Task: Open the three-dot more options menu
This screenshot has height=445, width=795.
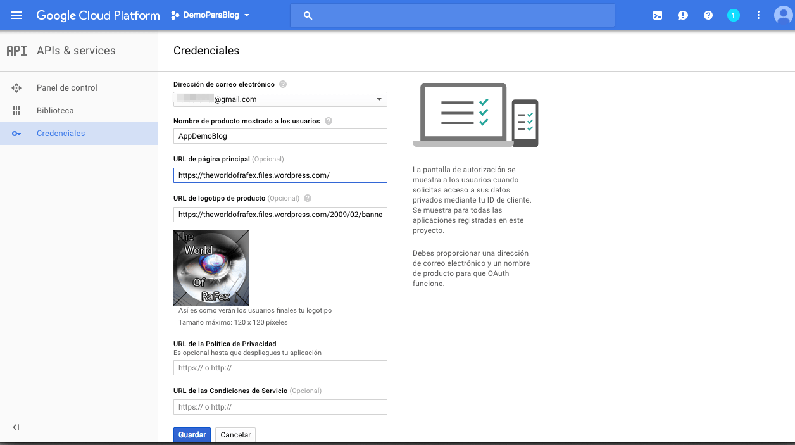Action: pos(758,15)
